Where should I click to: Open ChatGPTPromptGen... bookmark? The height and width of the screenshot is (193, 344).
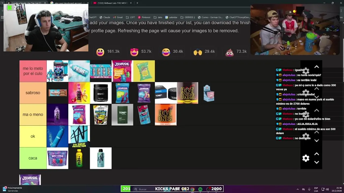click(238, 17)
